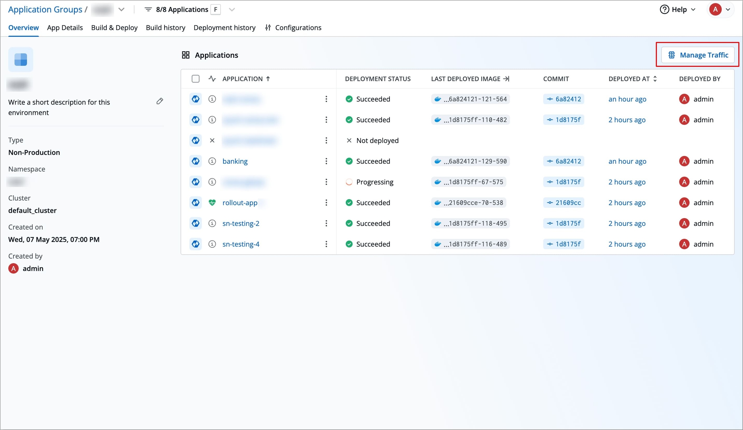Click info icon next to sn-testing-2

[212, 223]
